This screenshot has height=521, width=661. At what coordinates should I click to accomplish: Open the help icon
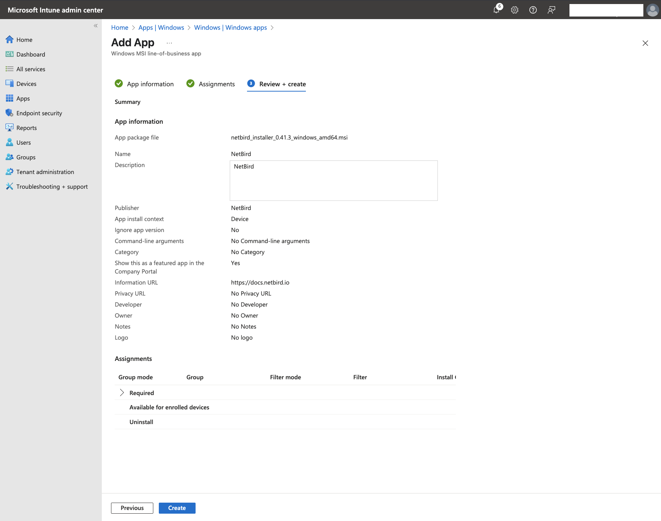pyautogui.click(x=533, y=10)
